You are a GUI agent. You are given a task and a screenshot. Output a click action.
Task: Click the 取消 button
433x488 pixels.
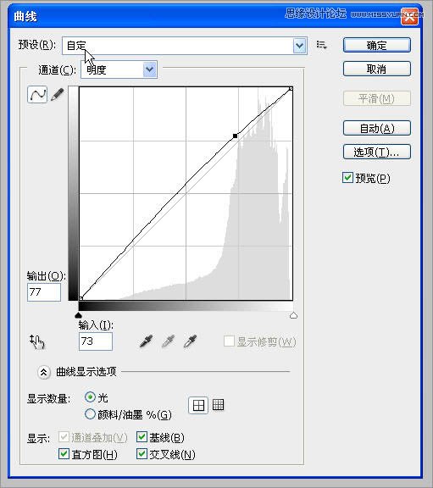coord(377,69)
